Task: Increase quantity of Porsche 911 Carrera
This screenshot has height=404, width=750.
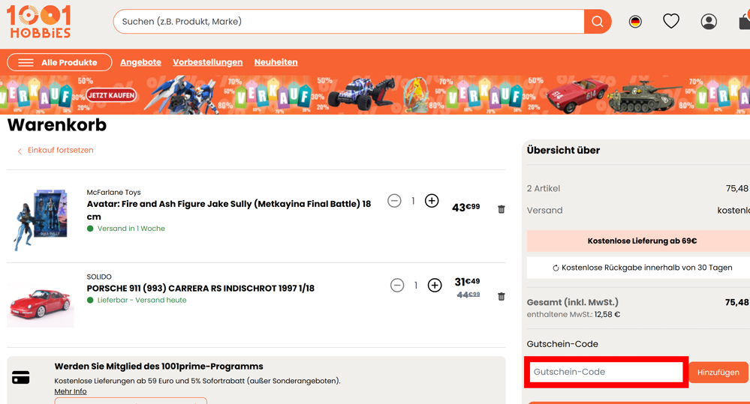Action: 435,286
